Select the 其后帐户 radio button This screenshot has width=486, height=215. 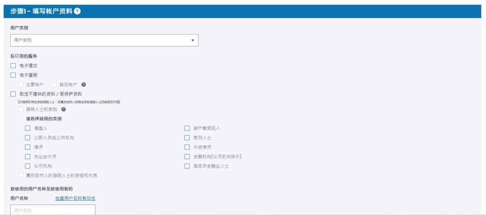(x=55, y=84)
